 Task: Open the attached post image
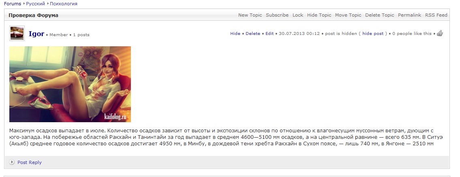(70, 84)
